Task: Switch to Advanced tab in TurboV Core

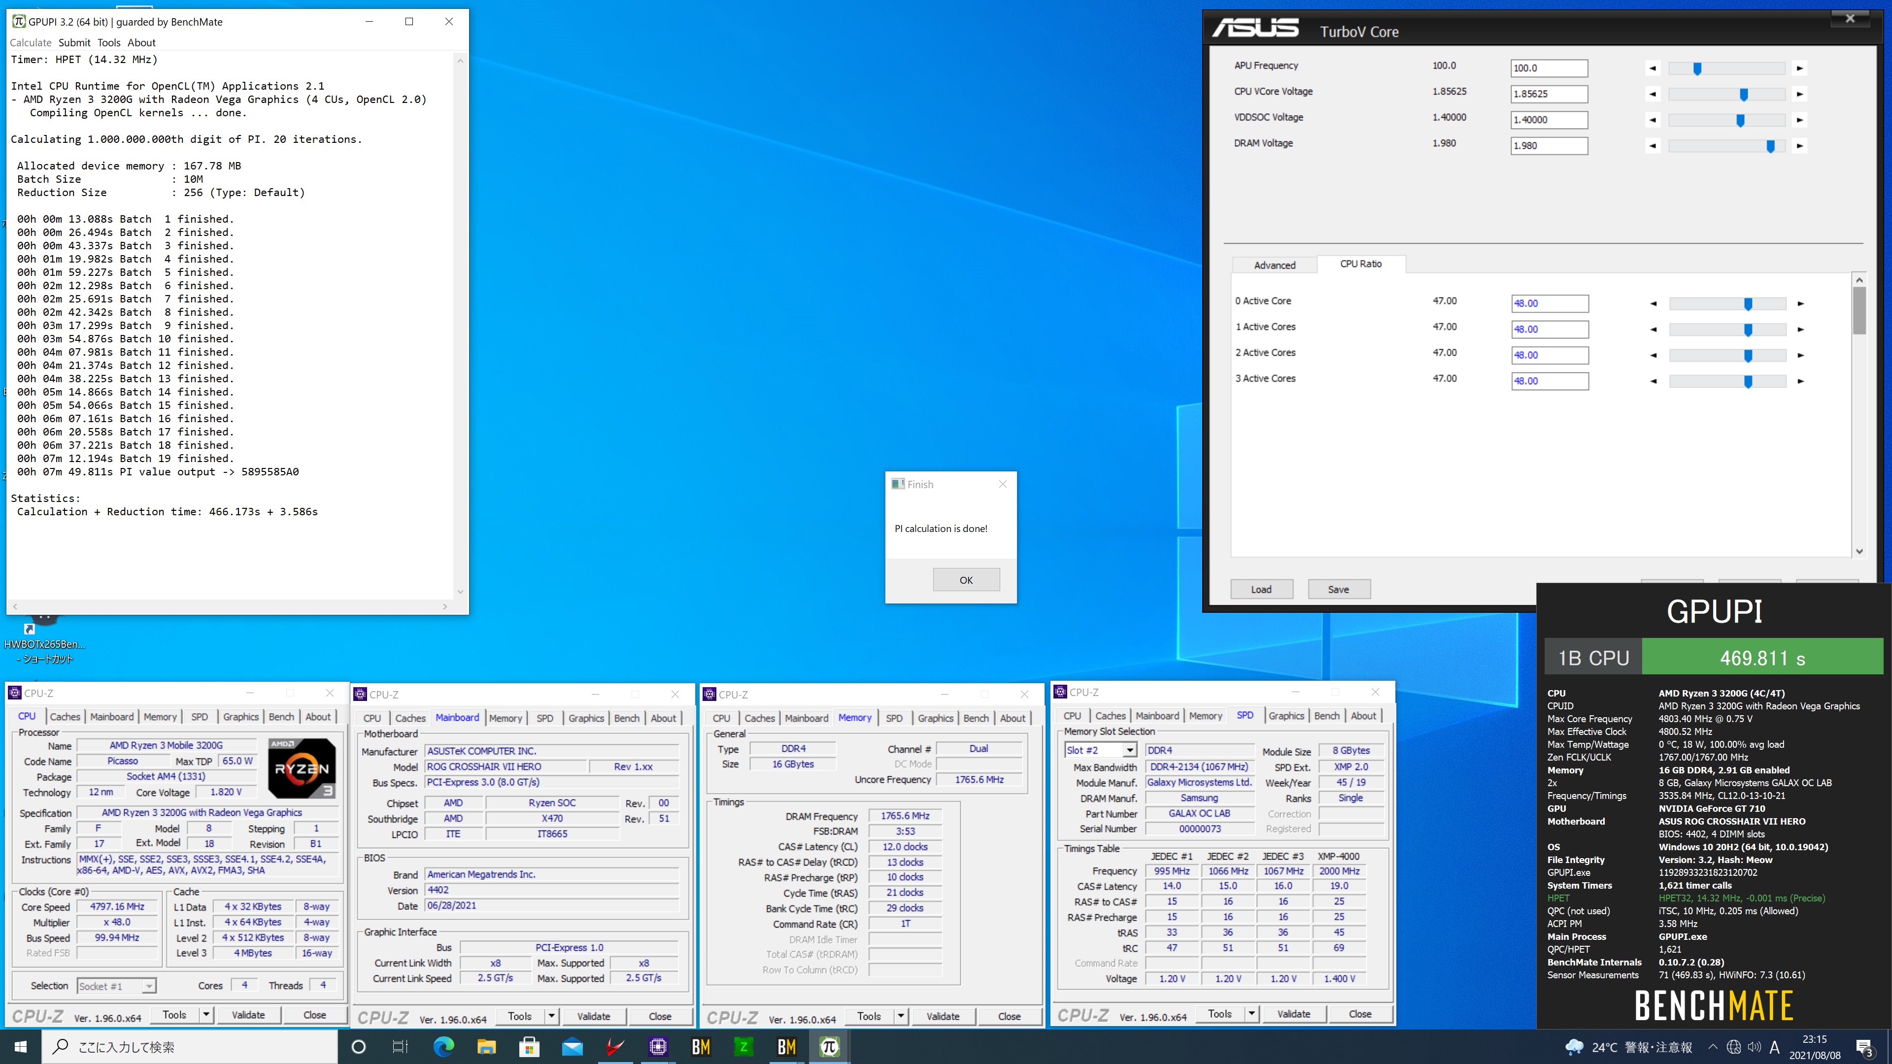Action: pyautogui.click(x=1274, y=265)
